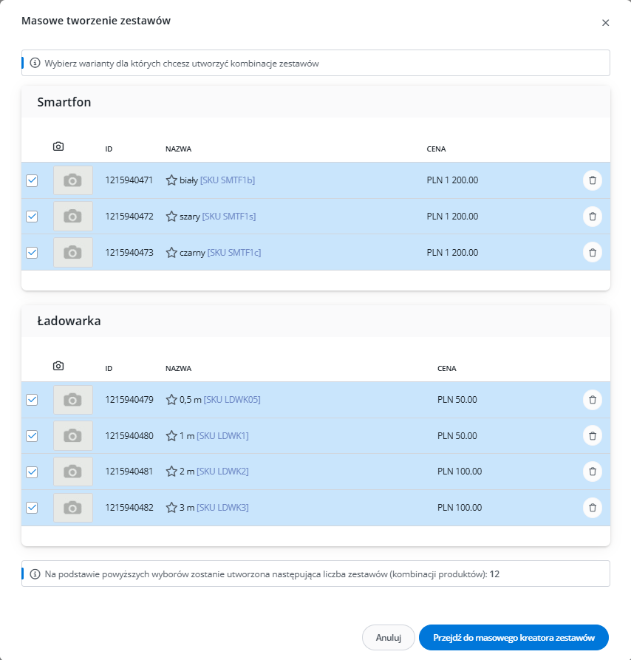
Task: Uncheck the szary variant checkbox
Action: click(x=32, y=217)
